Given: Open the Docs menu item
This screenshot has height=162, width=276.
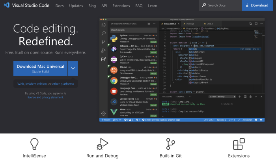Looking at the screenshot, I should (x=60, y=6).
